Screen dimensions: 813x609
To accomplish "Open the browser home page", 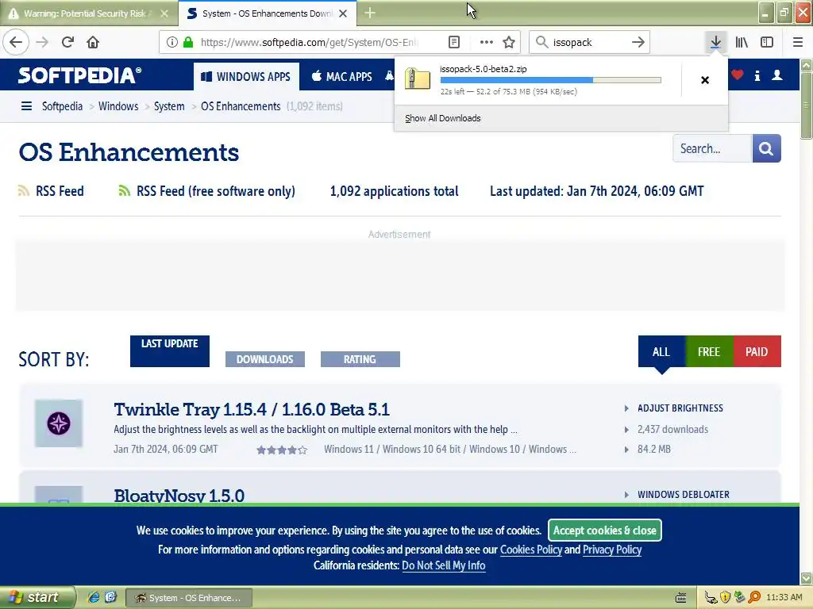I will pyautogui.click(x=93, y=42).
